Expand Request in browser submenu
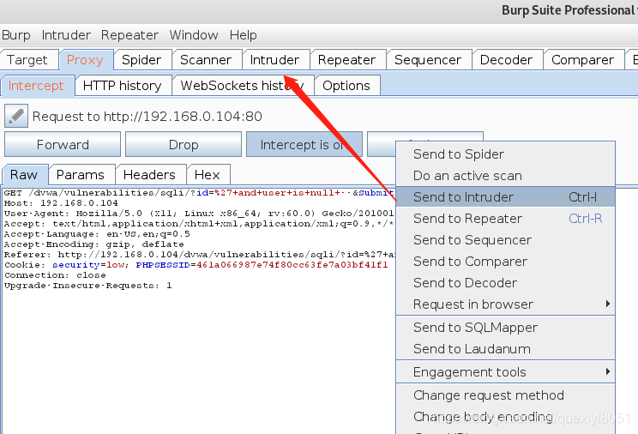638x434 pixels. coord(505,304)
